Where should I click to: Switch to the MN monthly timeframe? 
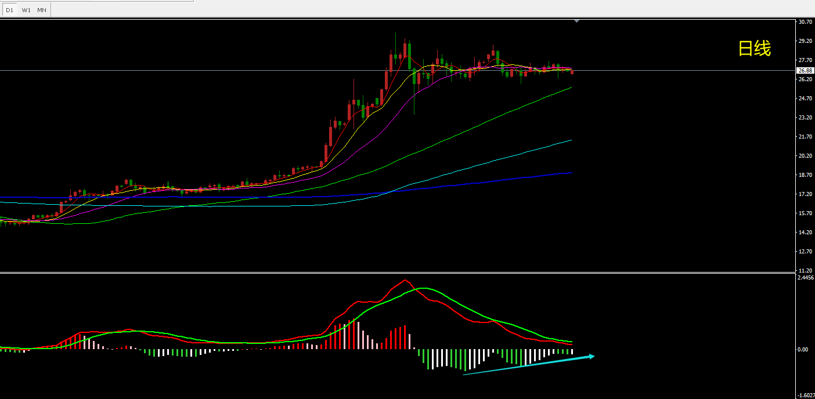(x=42, y=10)
